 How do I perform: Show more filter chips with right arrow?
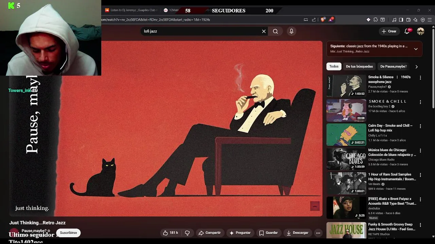click(x=416, y=67)
